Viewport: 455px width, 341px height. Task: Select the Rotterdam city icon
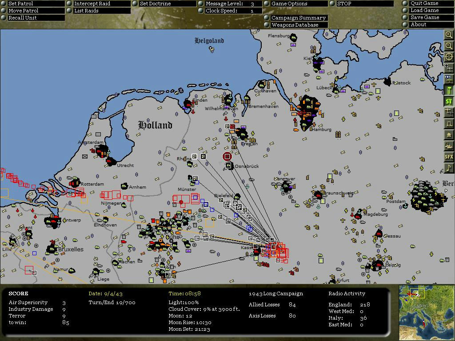75,182
